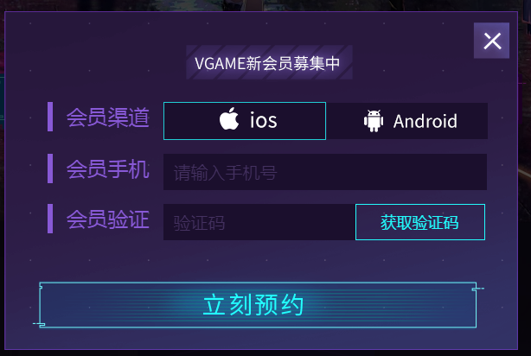Select the ios channel option
Screen dimensions: 531x356
click(245, 121)
